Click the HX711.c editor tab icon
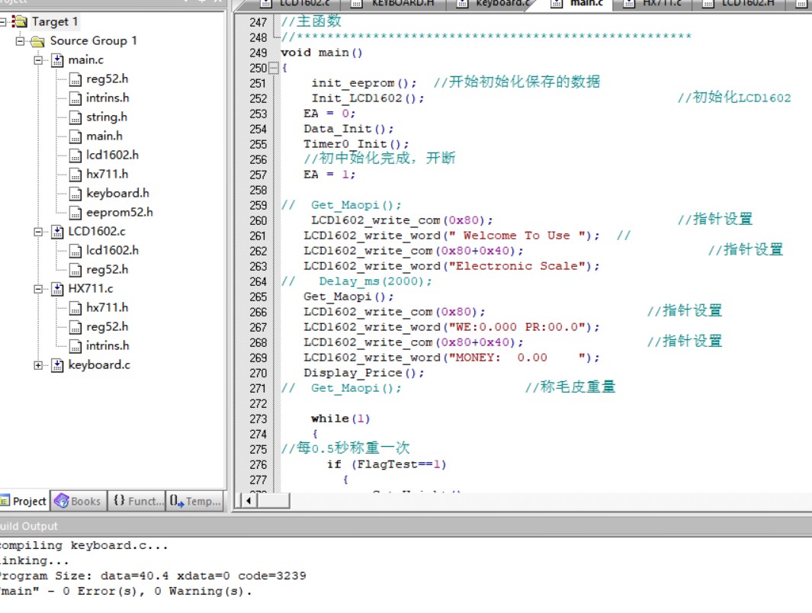Image resolution: width=812 pixels, height=613 pixels. pyautogui.click(x=629, y=4)
